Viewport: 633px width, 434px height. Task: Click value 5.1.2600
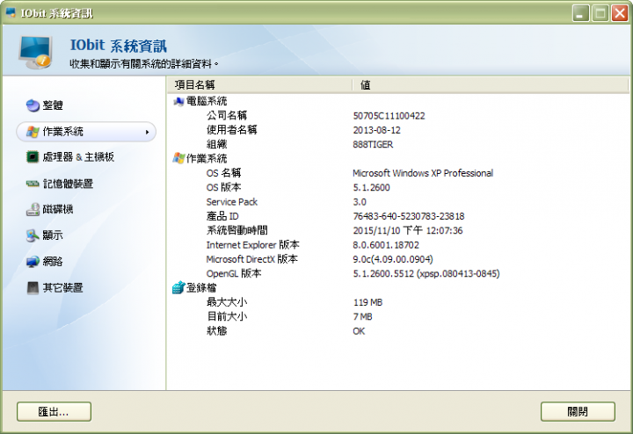pyautogui.click(x=371, y=187)
